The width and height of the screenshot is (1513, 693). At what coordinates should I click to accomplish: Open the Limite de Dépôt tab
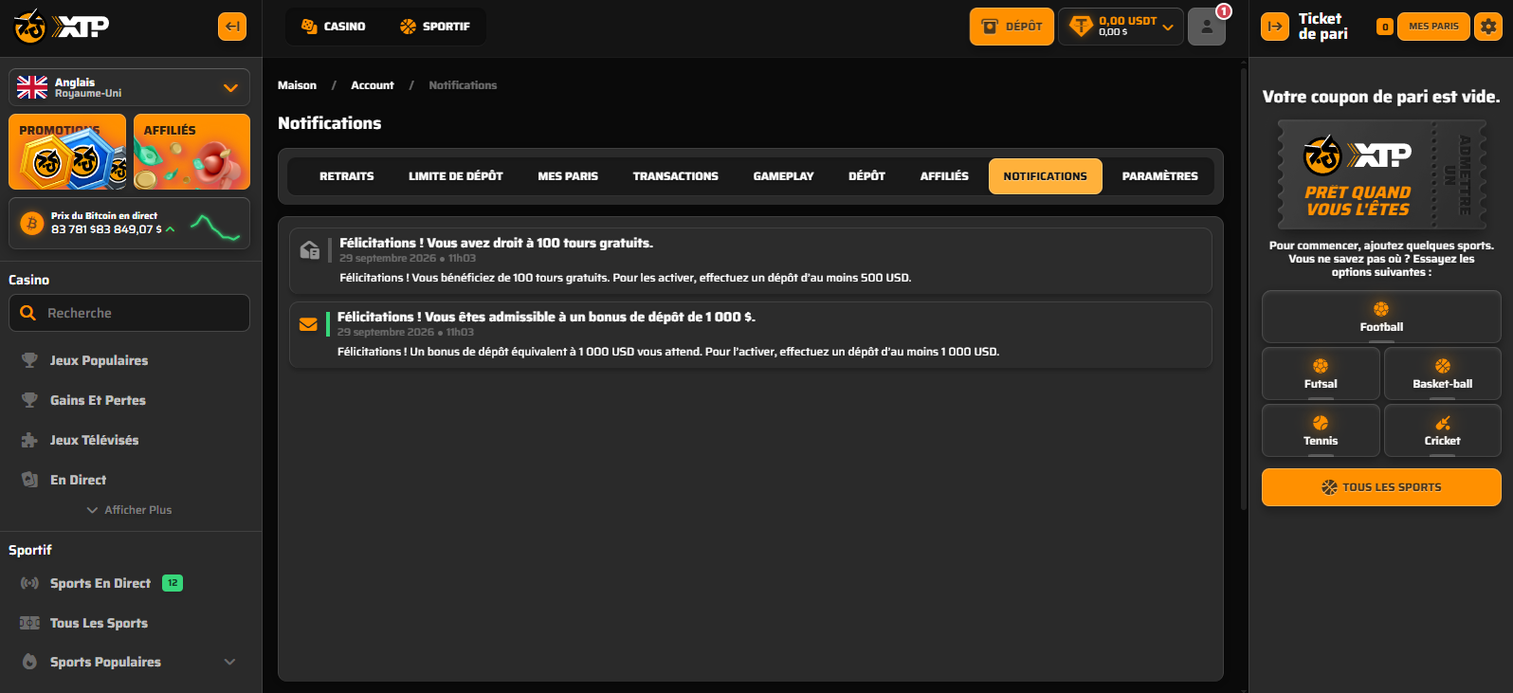(456, 176)
